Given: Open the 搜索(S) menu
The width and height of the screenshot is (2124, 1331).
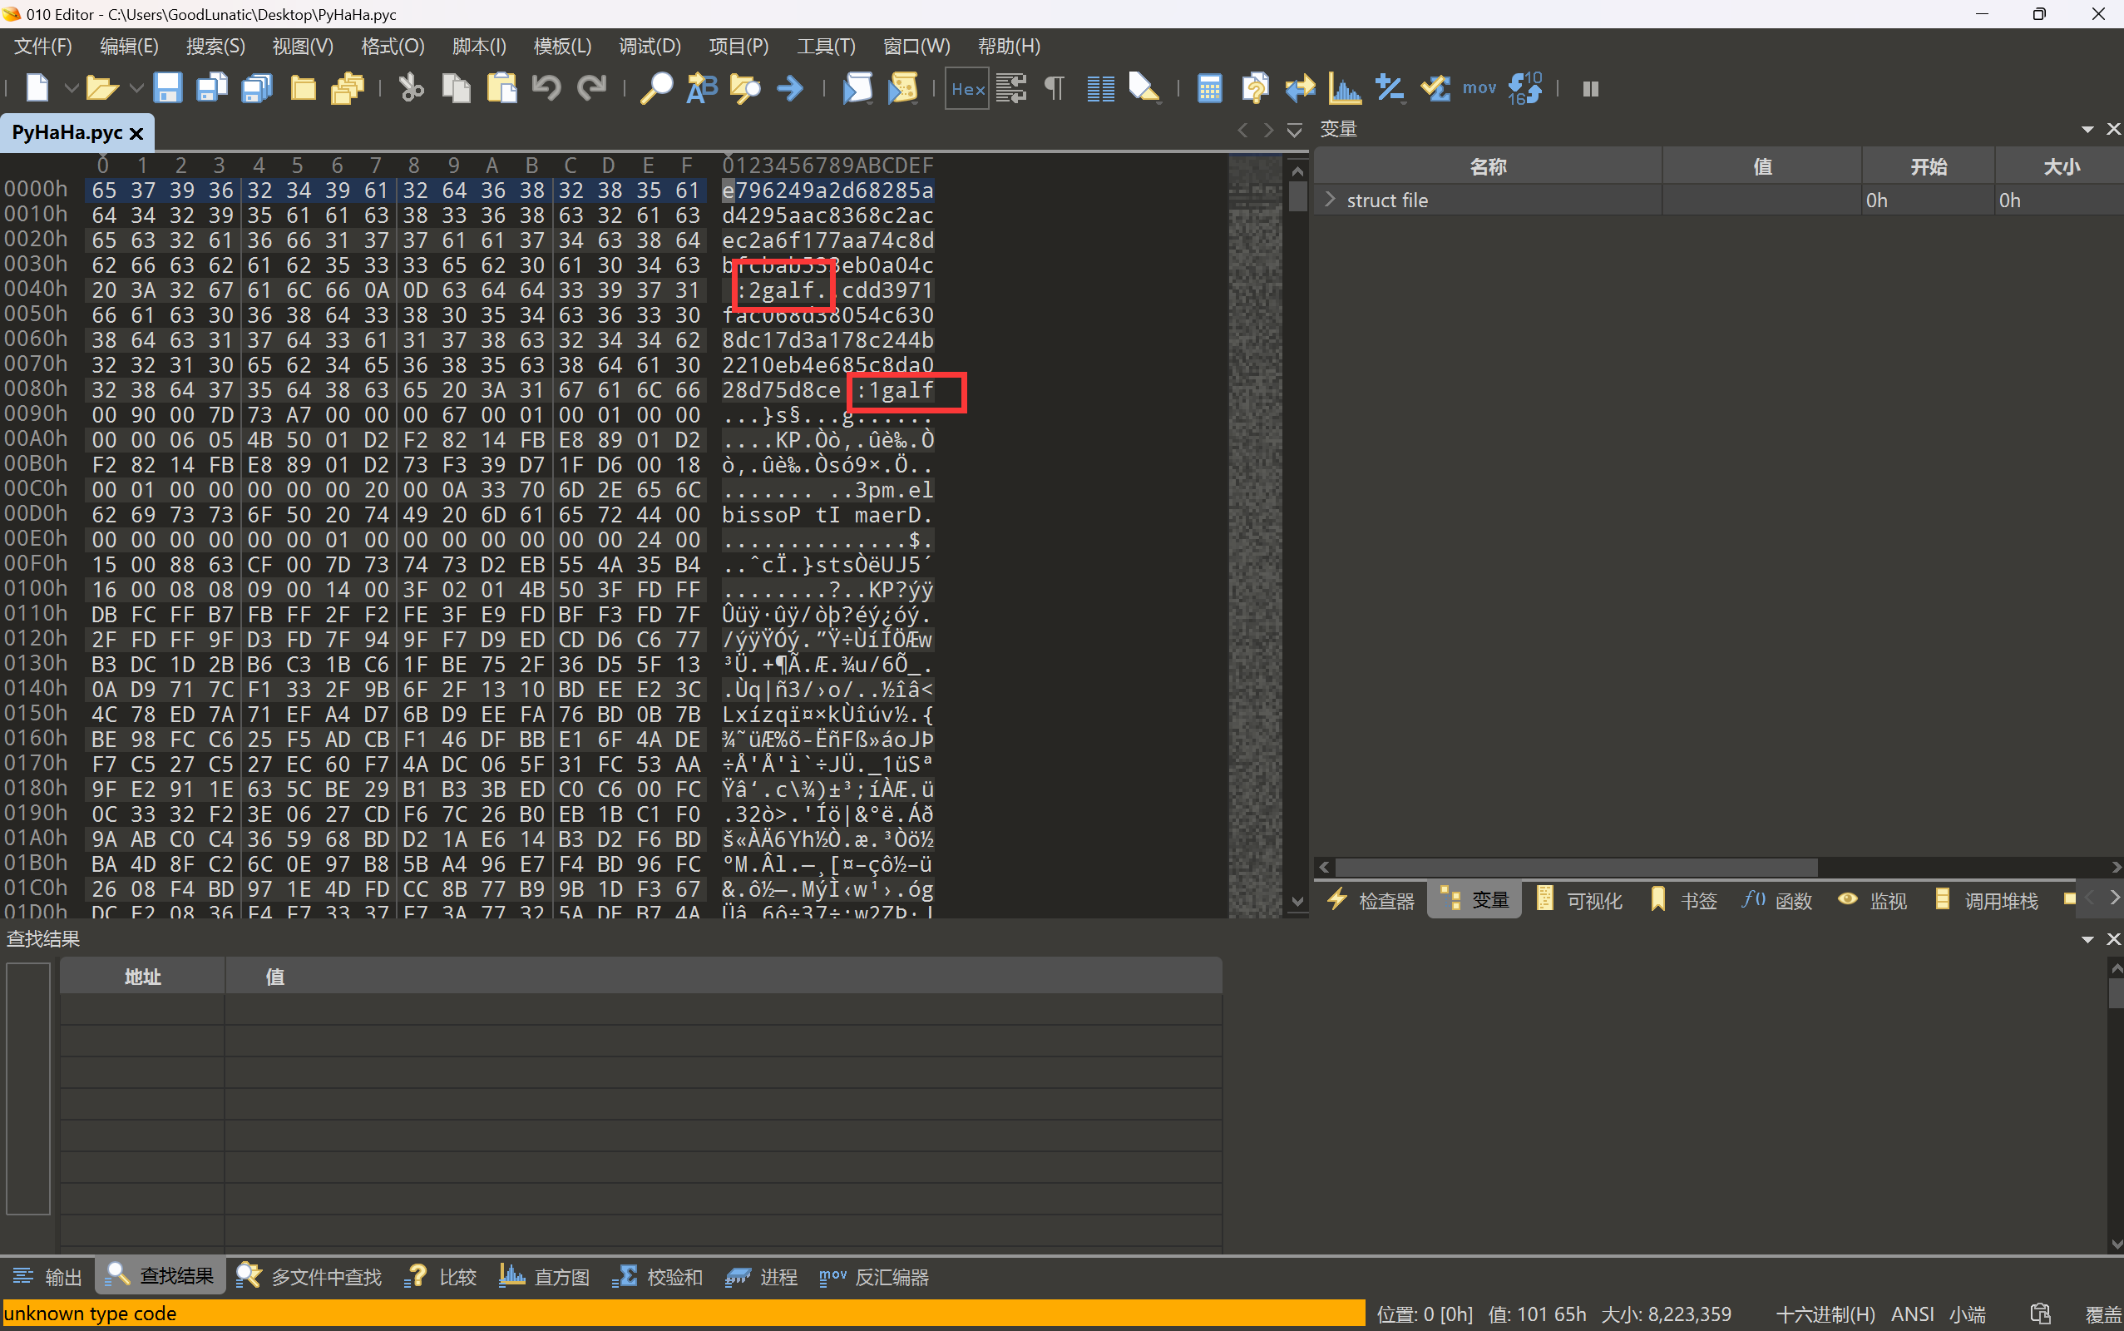Looking at the screenshot, I should pos(215,46).
